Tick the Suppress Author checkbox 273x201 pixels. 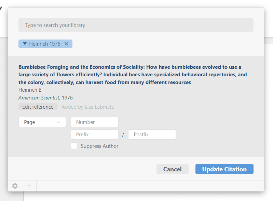tap(74, 146)
